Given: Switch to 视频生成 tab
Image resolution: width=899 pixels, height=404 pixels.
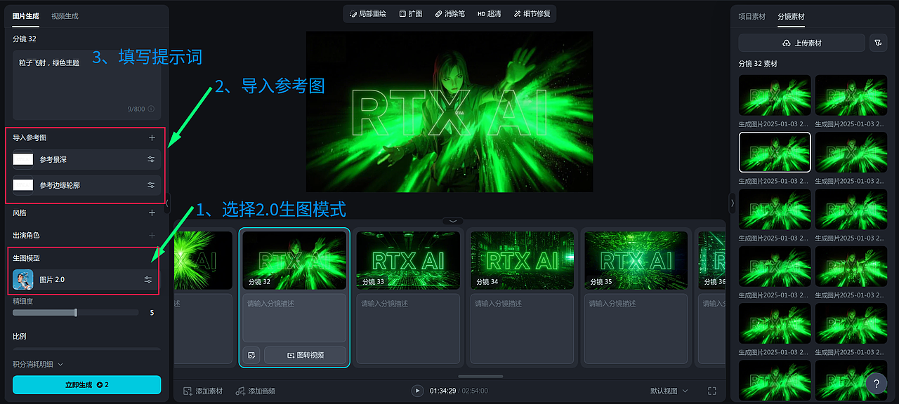Looking at the screenshot, I should (65, 15).
